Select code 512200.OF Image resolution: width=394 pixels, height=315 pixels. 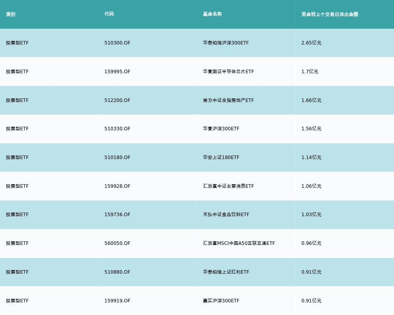pyautogui.click(x=117, y=100)
